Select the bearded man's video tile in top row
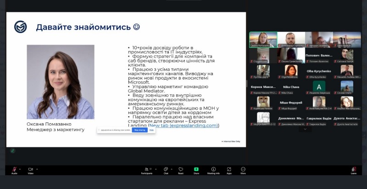 pyautogui.click(x=291, y=40)
